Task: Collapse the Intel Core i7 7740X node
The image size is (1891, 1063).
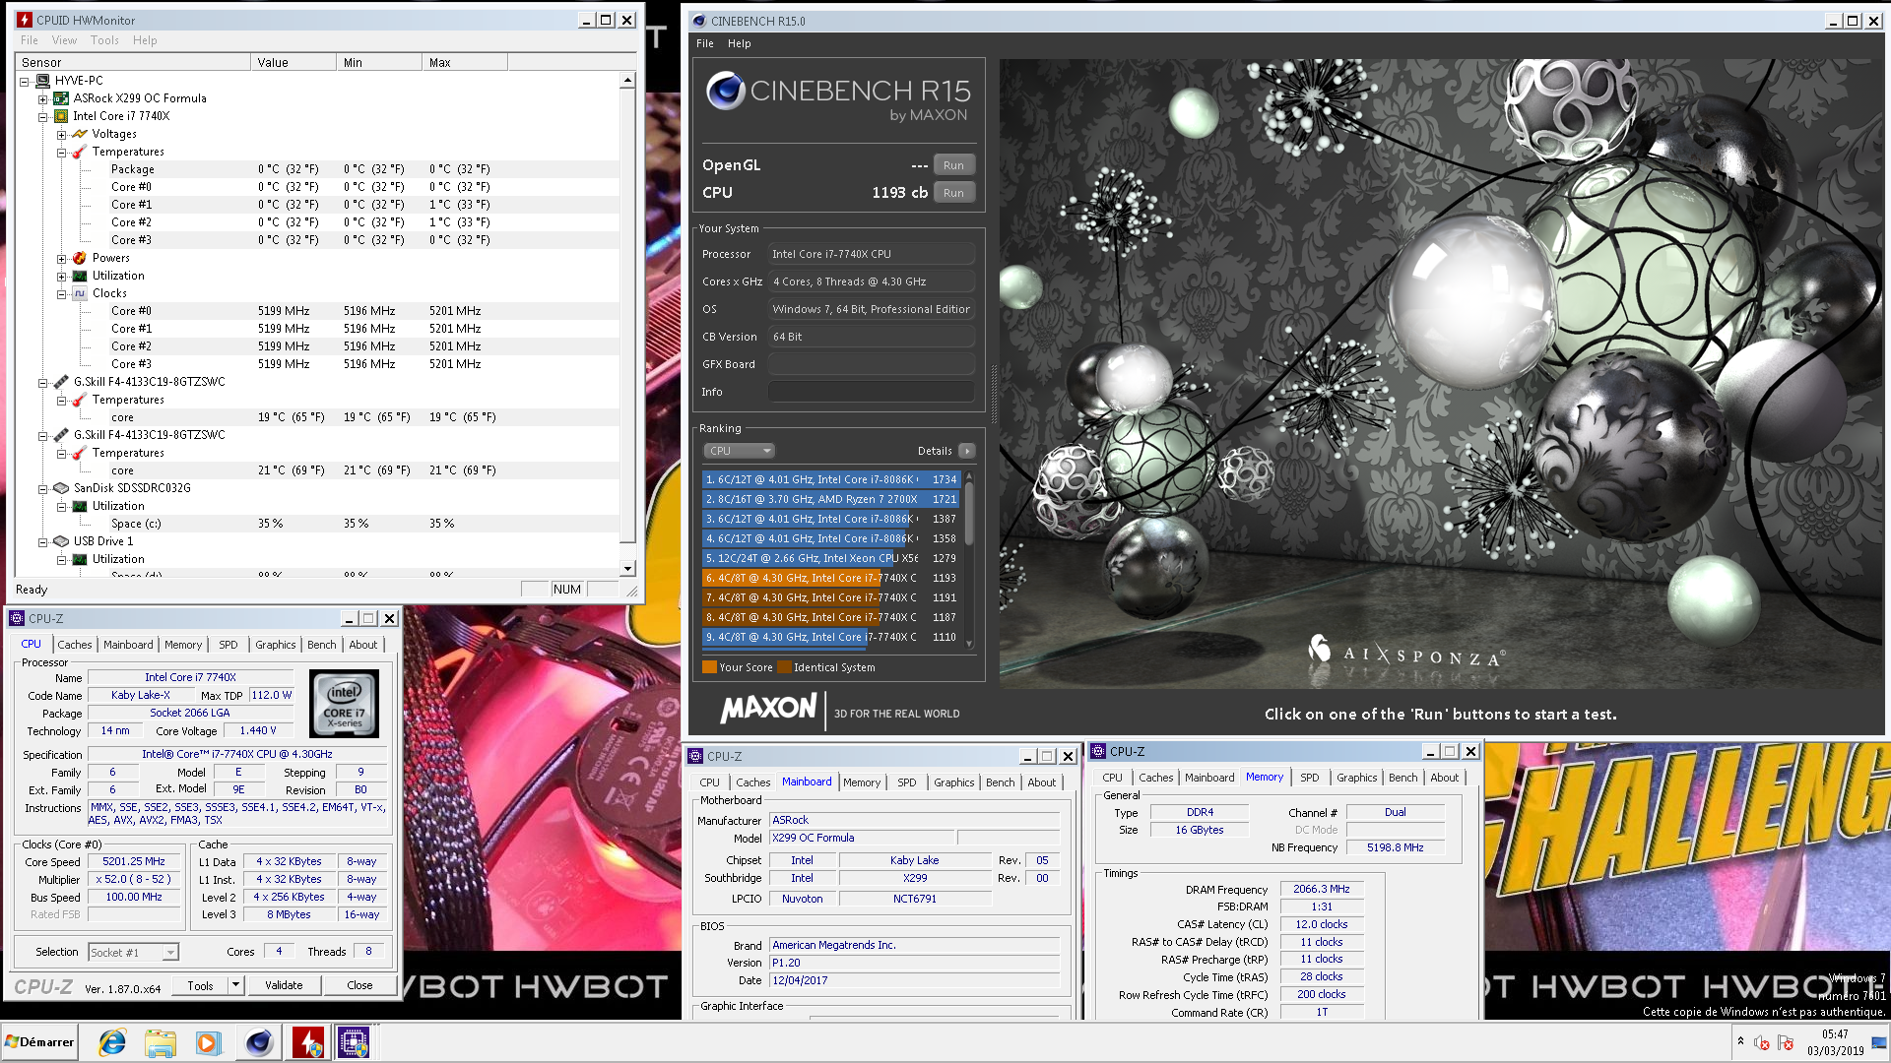Action: click(x=42, y=116)
